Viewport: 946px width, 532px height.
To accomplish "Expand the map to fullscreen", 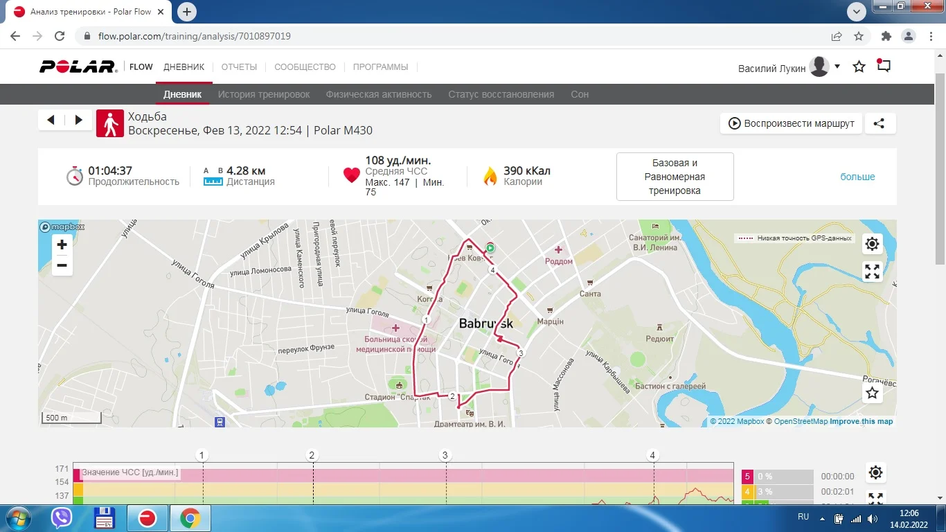I will coord(872,272).
